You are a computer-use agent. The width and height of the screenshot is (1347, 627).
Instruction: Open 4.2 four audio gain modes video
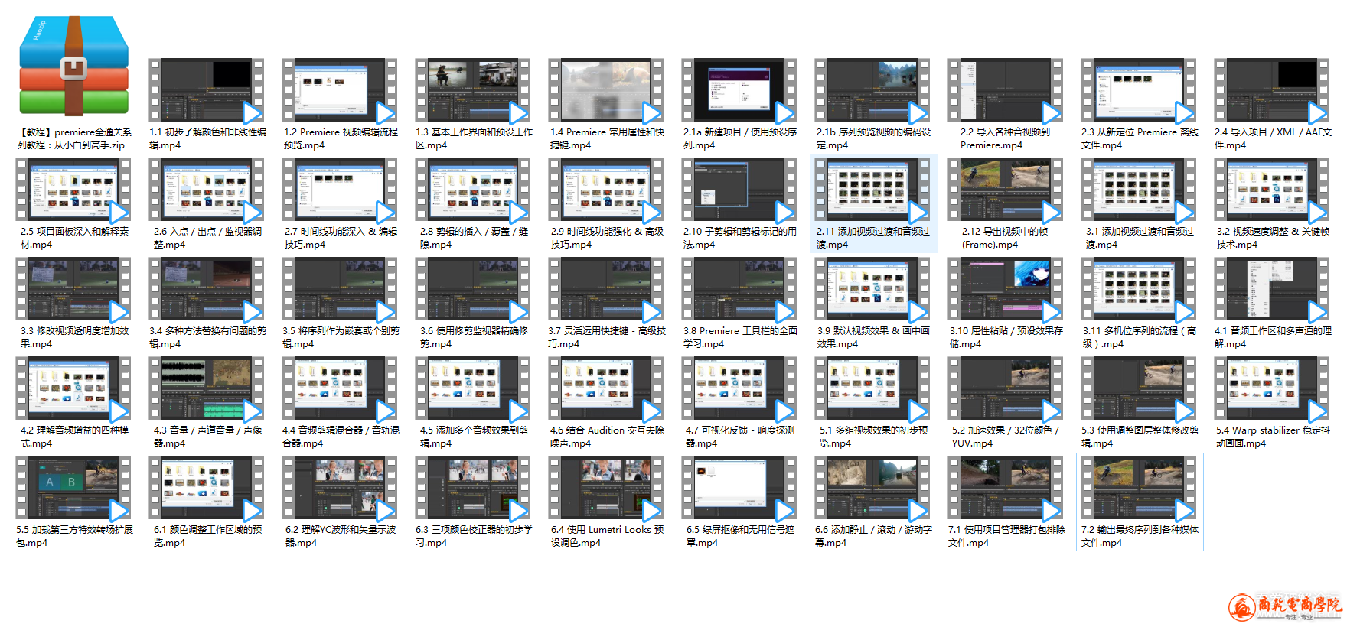tap(73, 388)
